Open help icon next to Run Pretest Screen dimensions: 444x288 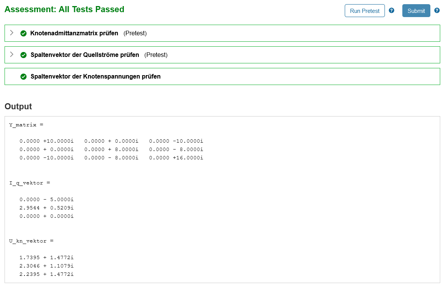click(392, 11)
